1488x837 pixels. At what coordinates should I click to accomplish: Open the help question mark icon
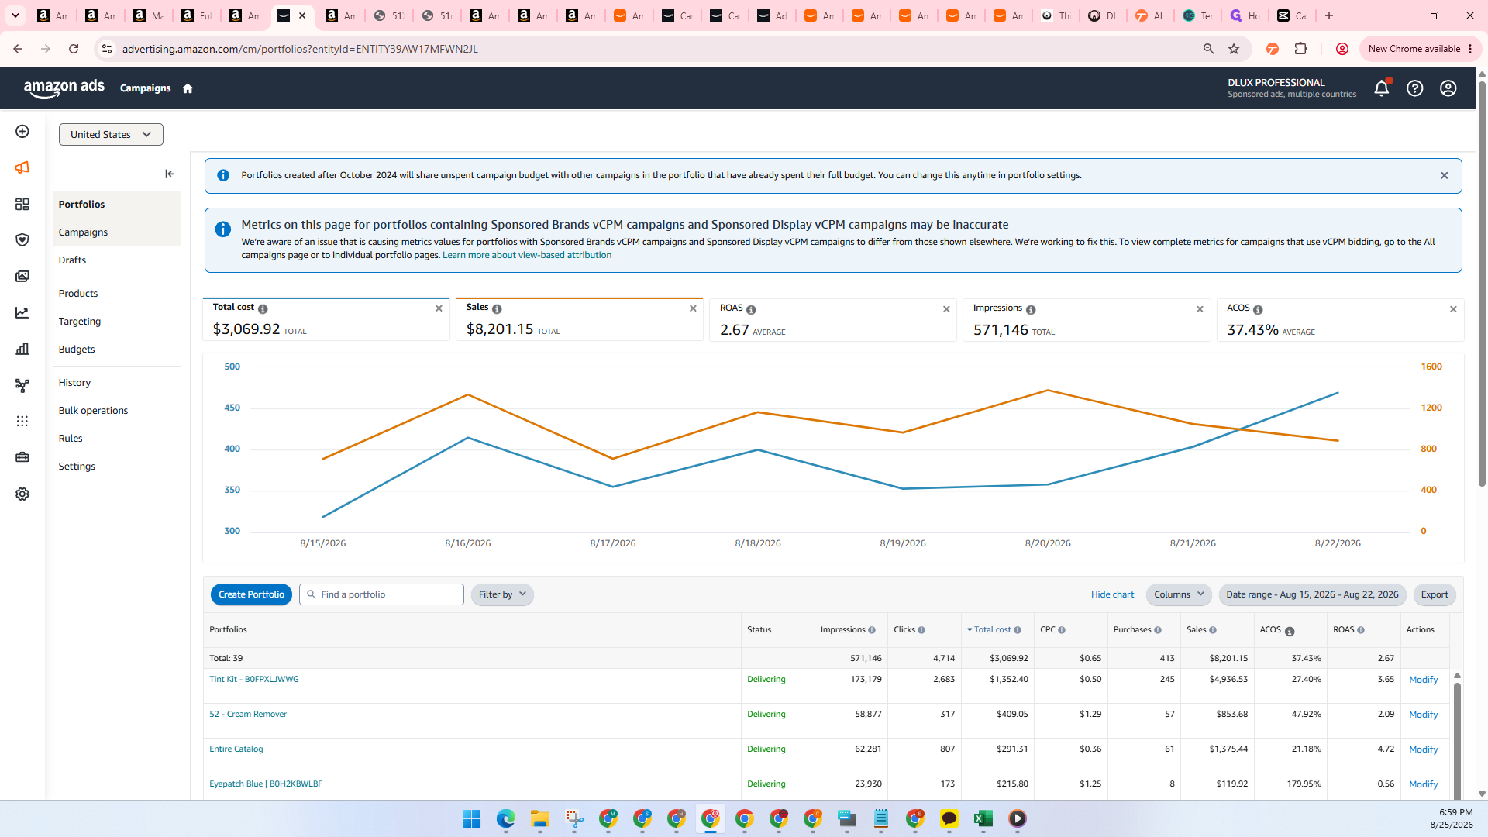pyautogui.click(x=1415, y=88)
